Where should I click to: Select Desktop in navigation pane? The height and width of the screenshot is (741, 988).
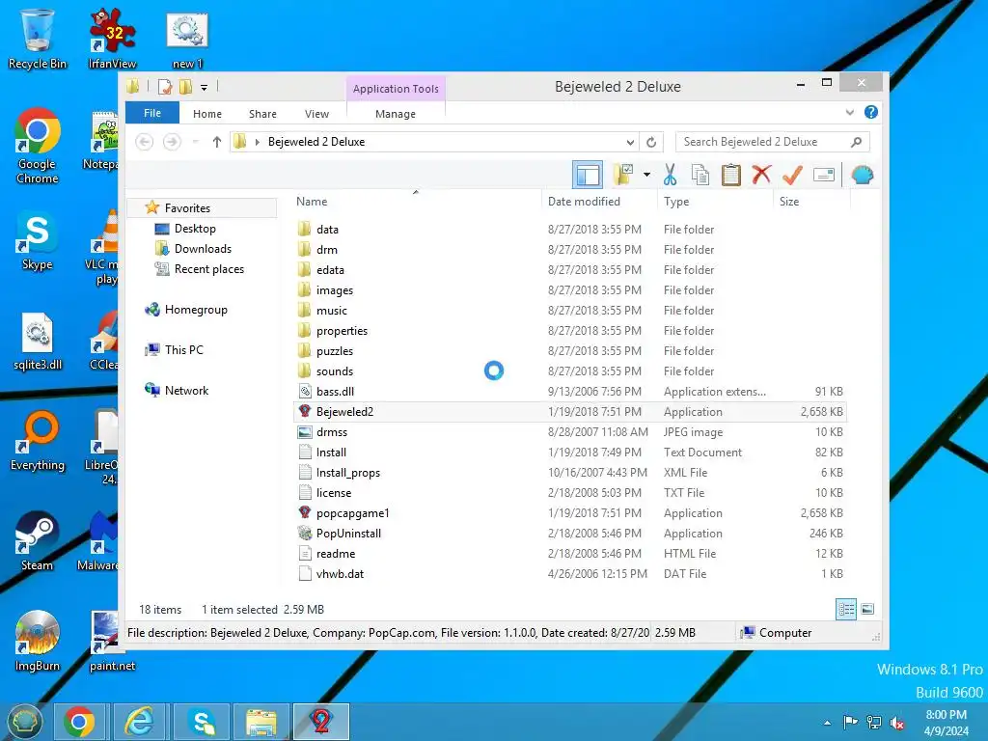195,228
